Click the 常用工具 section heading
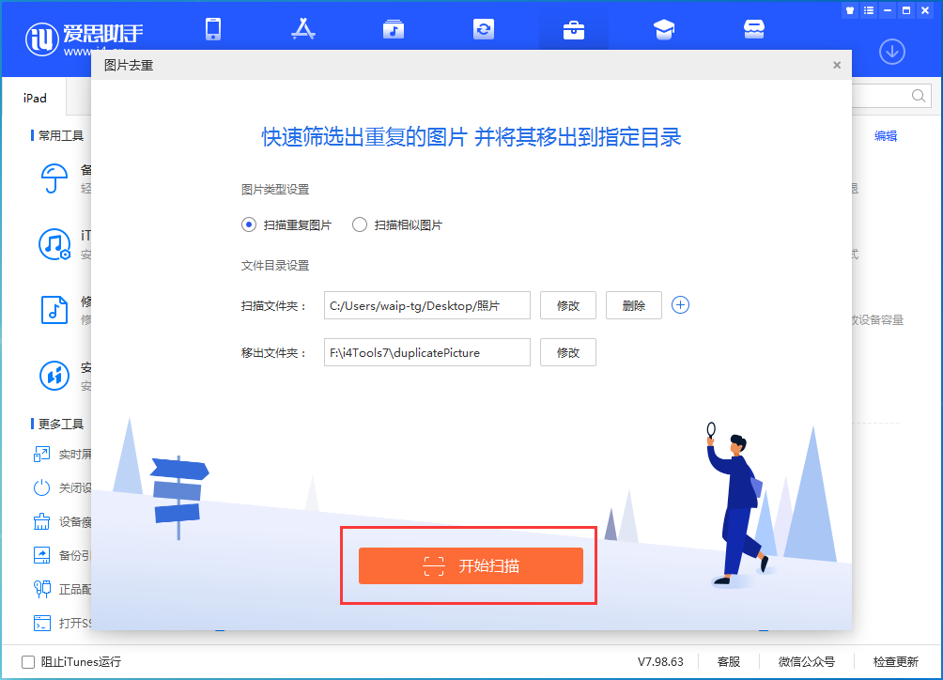Screen dimensions: 943x680 pos(61,136)
